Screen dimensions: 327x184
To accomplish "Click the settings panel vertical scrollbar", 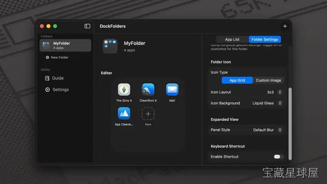I will pyautogui.click(x=290, y=124).
